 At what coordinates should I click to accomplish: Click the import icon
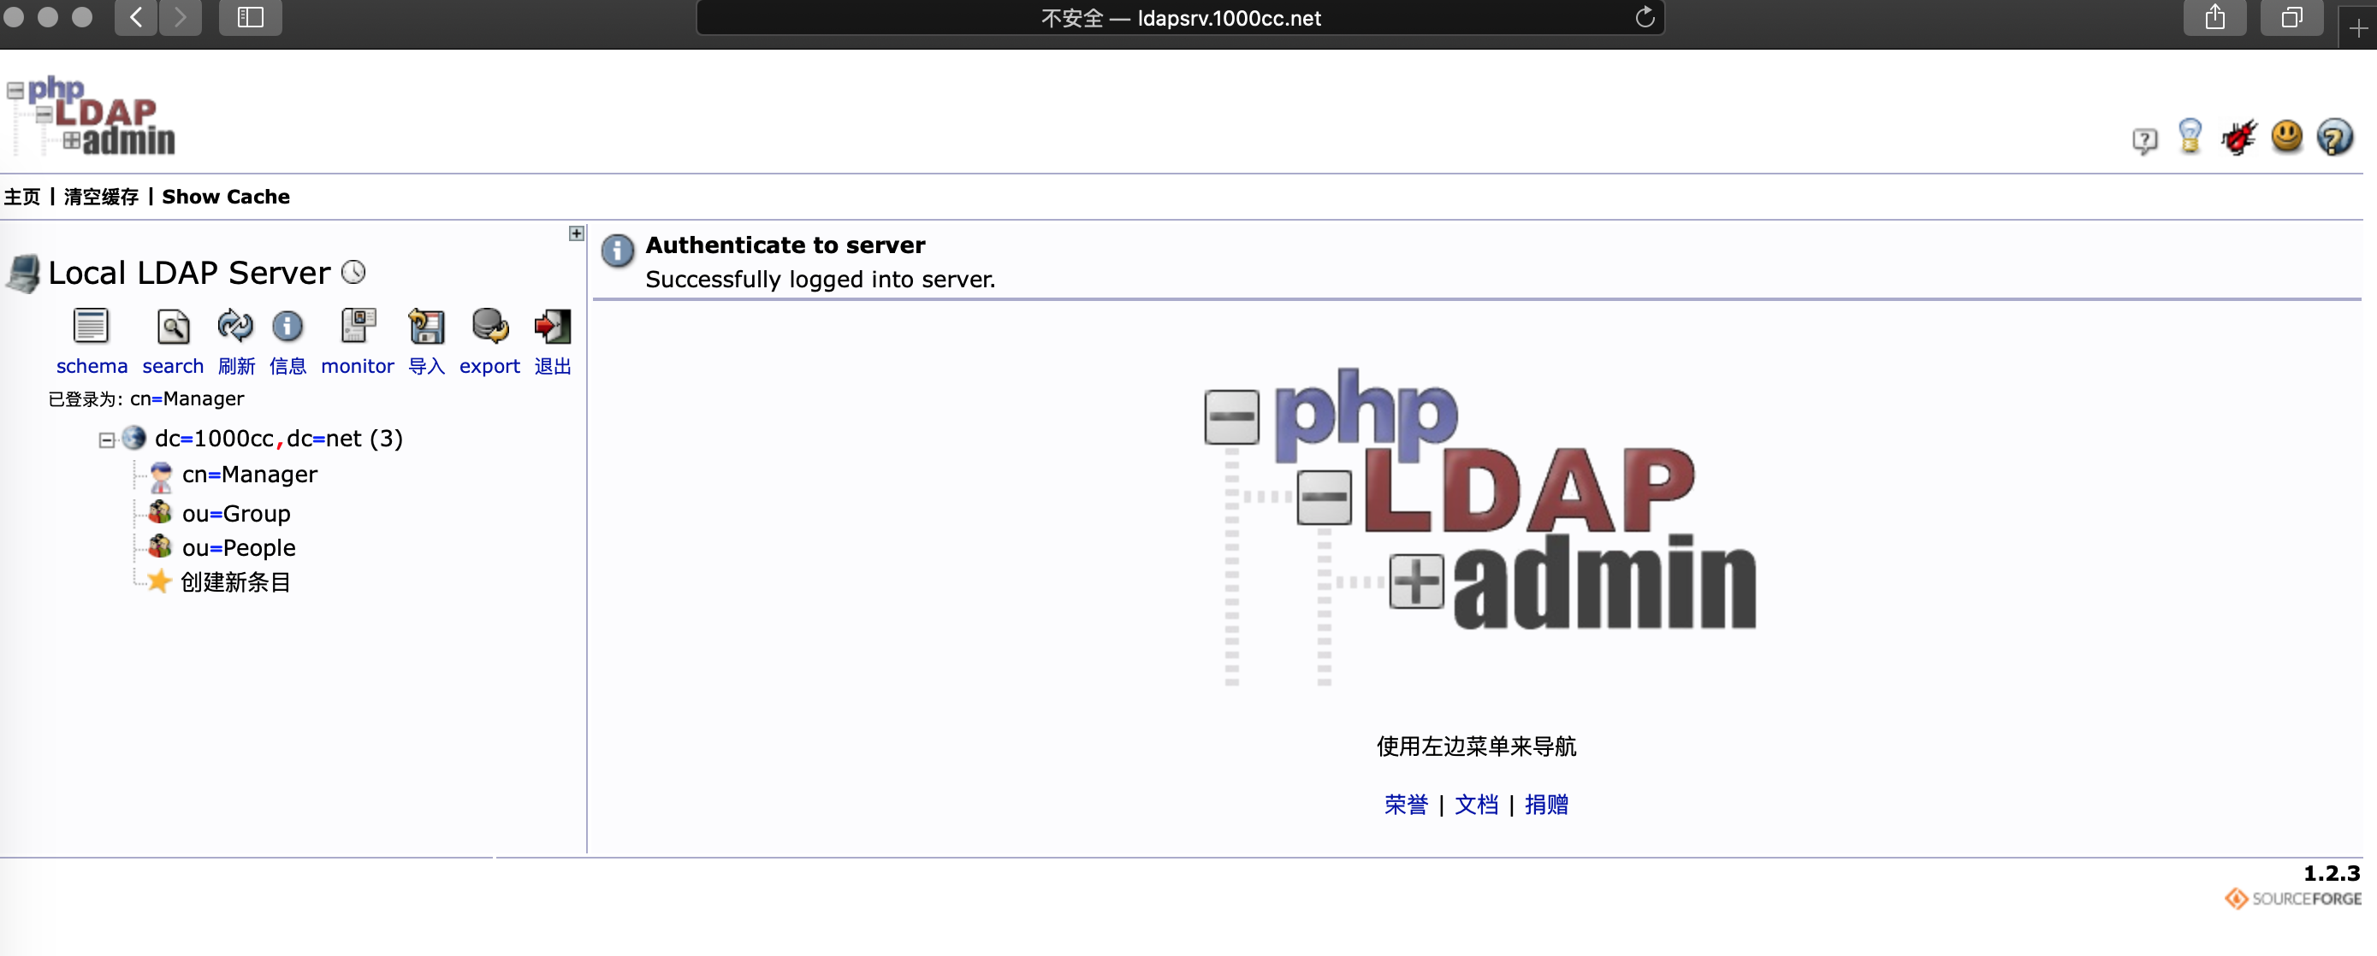pyautogui.click(x=426, y=326)
